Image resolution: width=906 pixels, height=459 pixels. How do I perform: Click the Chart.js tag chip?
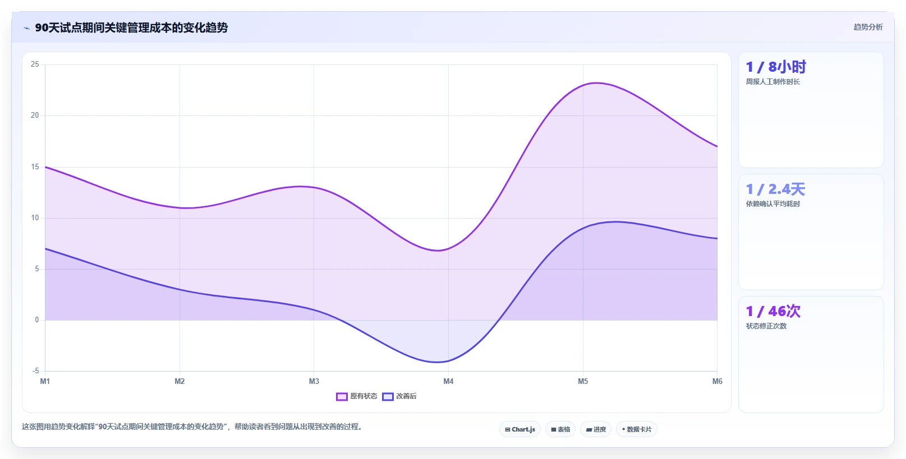click(x=520, y=429)
